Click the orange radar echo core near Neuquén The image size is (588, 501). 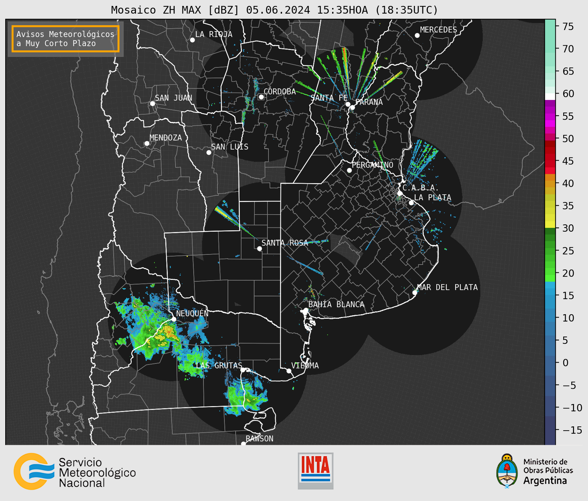point(168,331)
